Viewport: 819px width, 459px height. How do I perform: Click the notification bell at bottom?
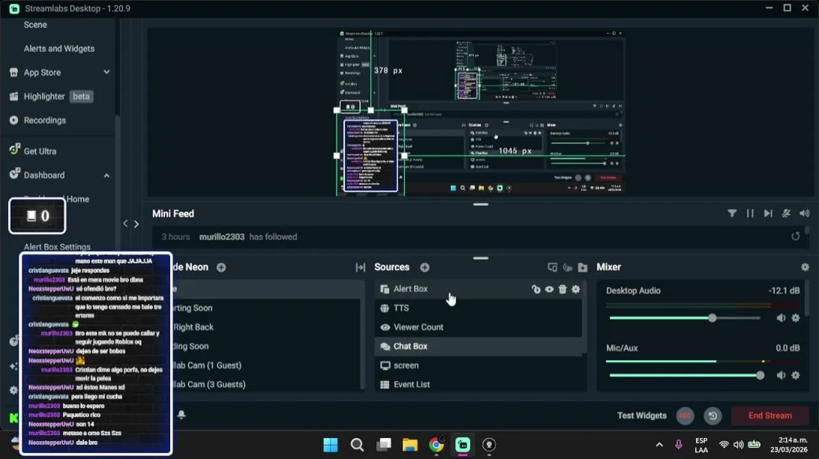point(181,414)
